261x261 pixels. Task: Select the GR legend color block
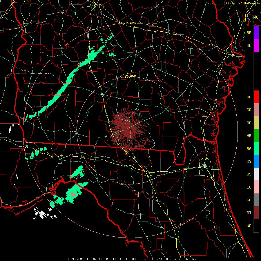pyautogui.click(x=256, y=110)
